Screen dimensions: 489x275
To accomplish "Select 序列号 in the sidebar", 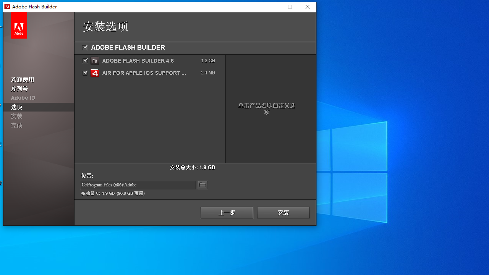I will (x=19, y=89).
